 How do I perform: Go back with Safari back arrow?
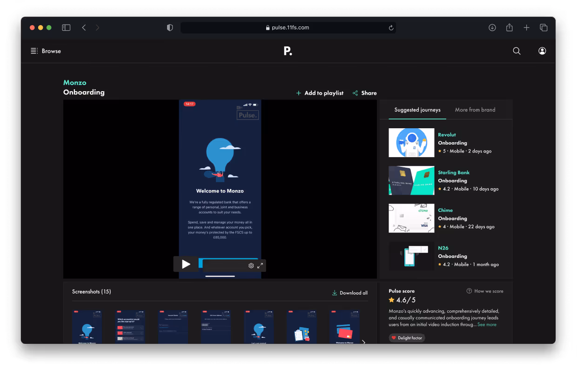[x=84, y=27]
